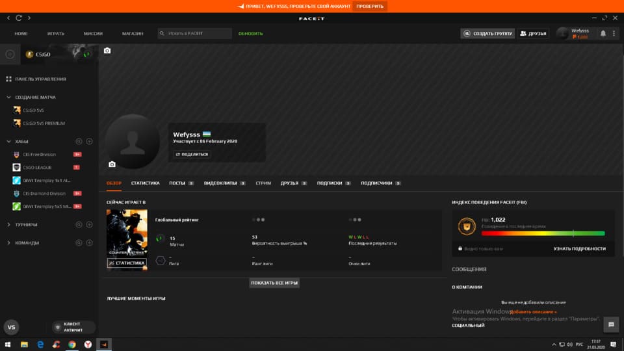Expand the Турниры section
The width and height of the screenshot is (624, 351).
coord(8,224)
